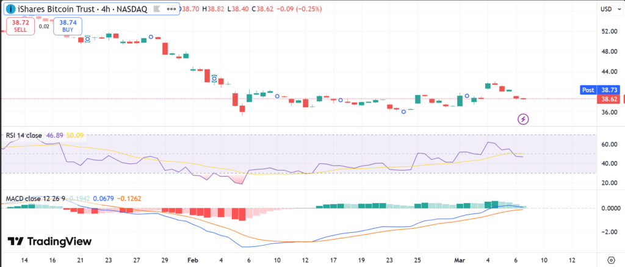The width and height of the screenshot is (625, 267).
Task: Click the TradingView logo
Action: (49, 241)
